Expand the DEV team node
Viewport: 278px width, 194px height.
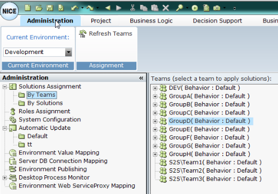pyautogui.click(x=155, y=88)
